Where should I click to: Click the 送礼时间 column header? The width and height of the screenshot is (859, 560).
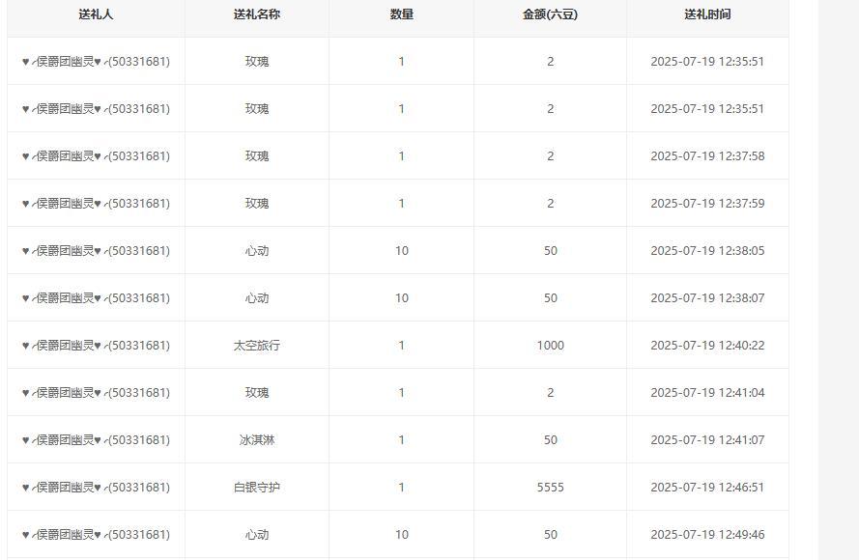(x=707, y=14)
